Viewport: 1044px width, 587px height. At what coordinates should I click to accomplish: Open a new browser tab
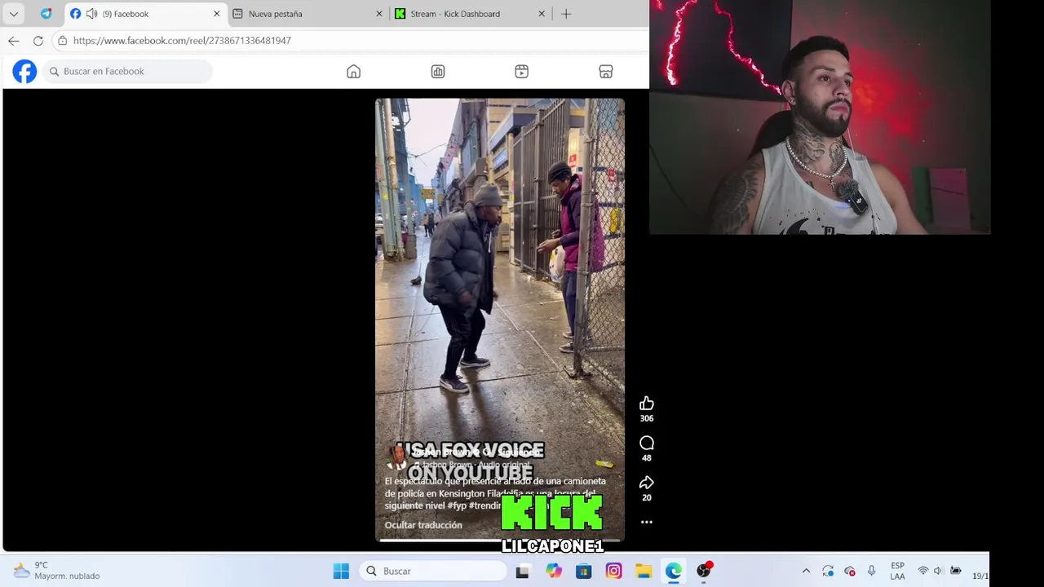(566, 14)
